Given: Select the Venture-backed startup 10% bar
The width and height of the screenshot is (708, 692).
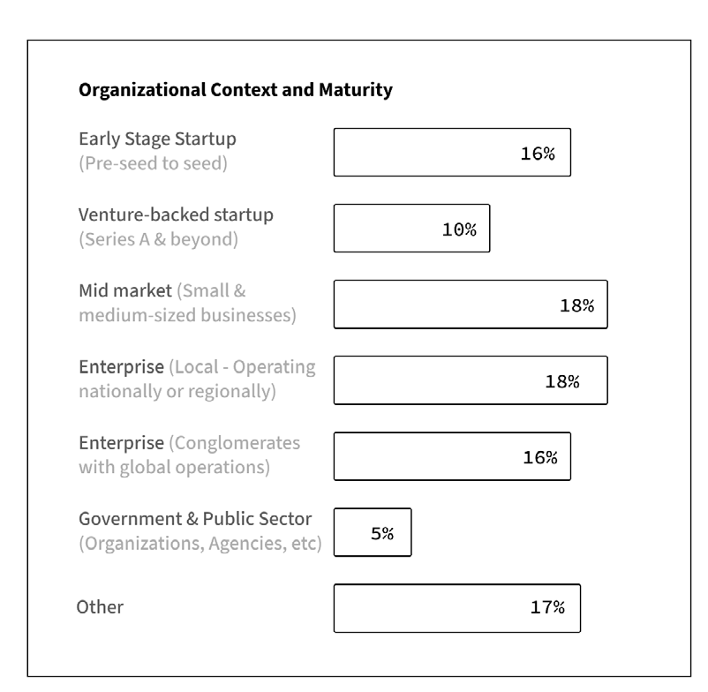Looking at the screenshot, I should click(x=411, y=228).
